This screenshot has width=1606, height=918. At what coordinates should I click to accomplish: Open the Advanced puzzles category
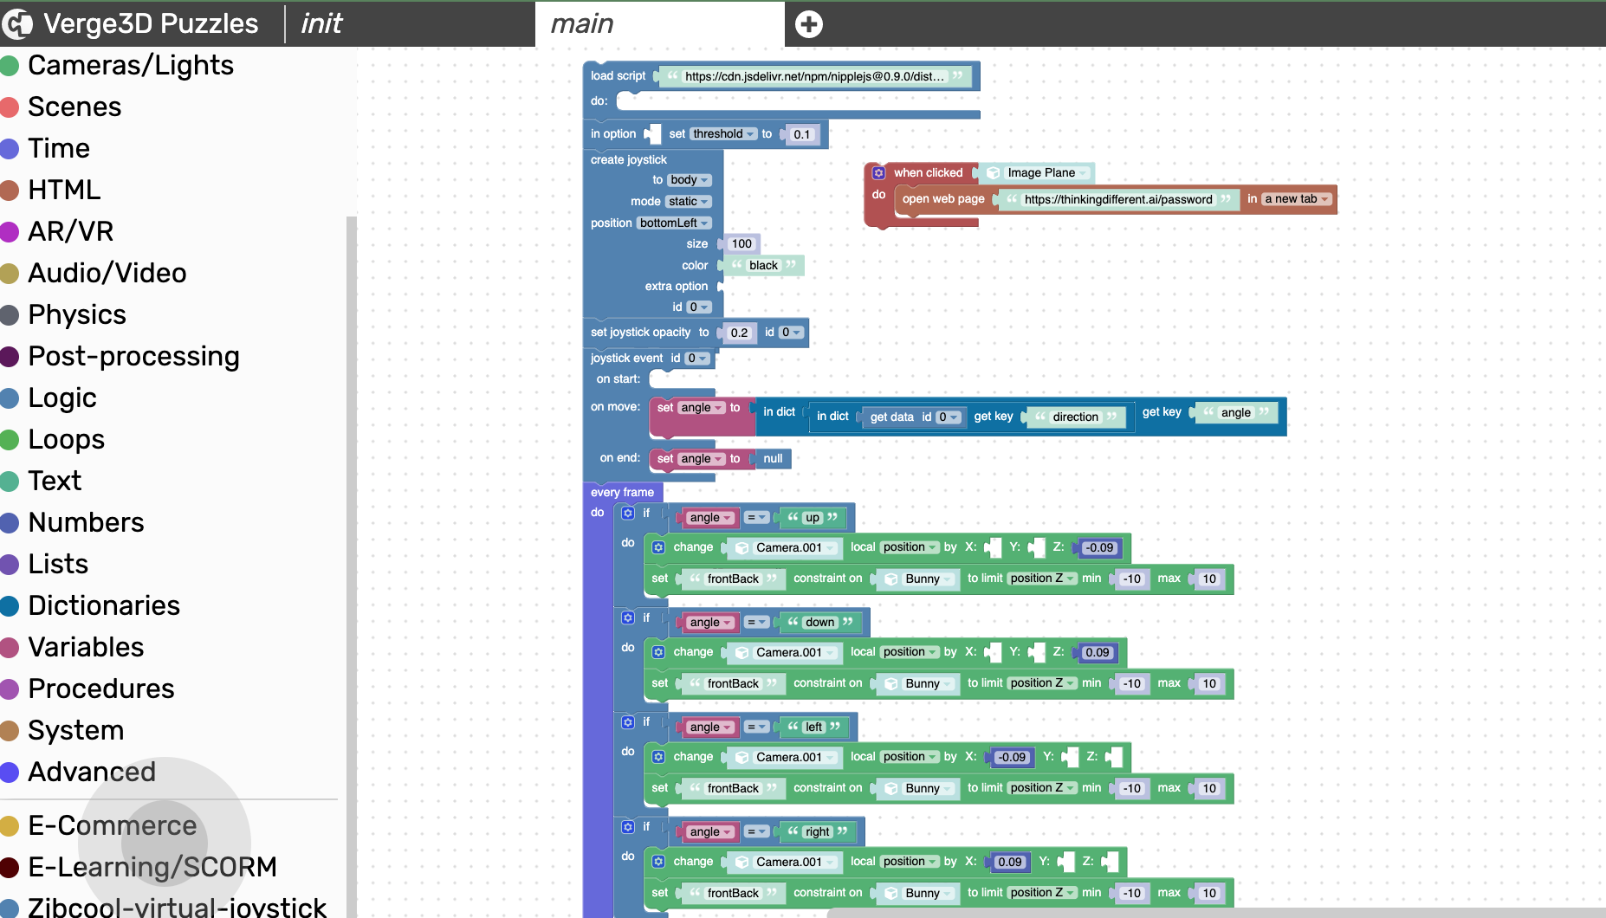tap(92, 773)
